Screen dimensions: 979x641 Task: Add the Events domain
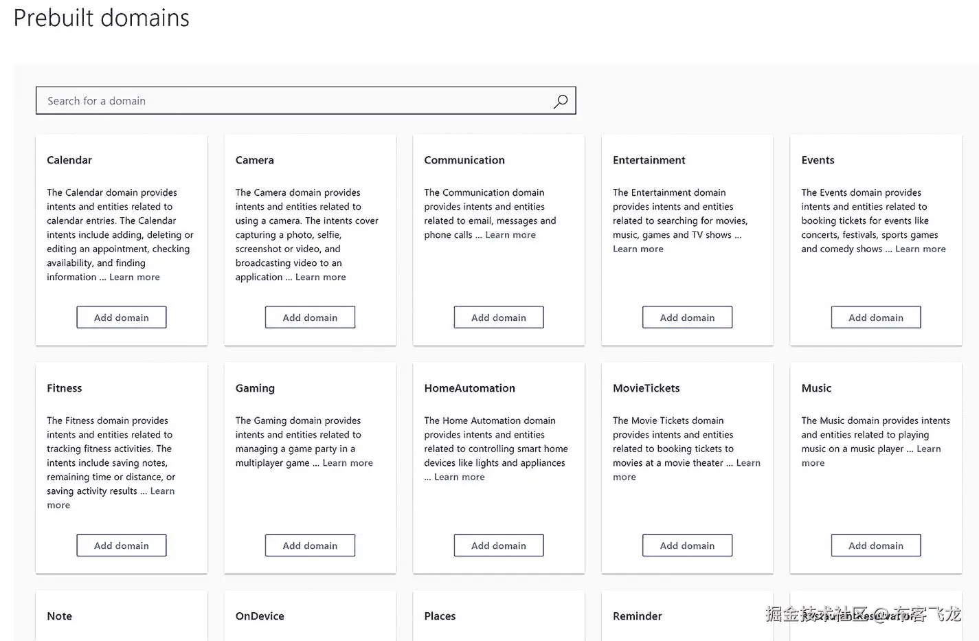click(876, 317)
